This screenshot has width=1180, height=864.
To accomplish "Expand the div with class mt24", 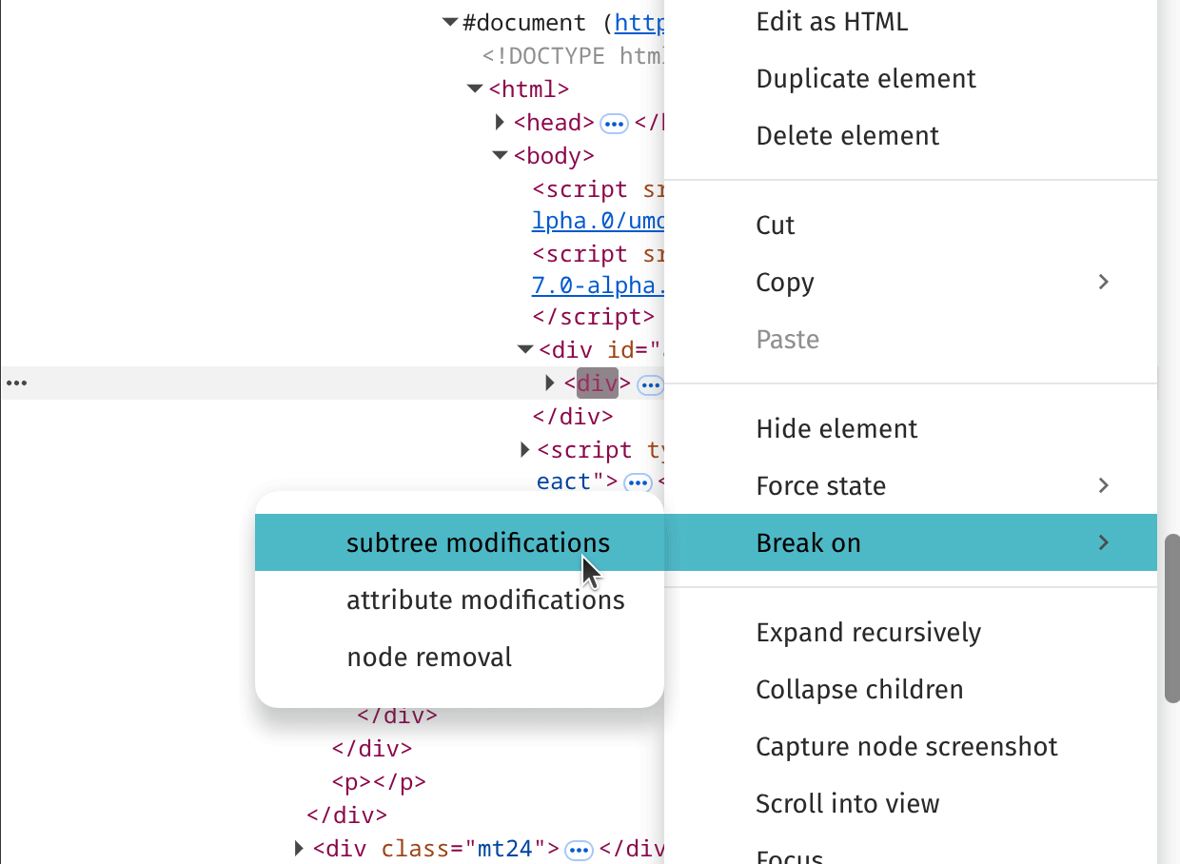I will (299, 849).
